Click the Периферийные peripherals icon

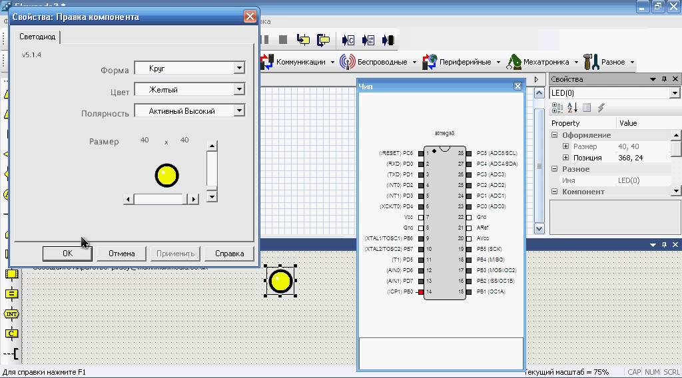point(430,62)
